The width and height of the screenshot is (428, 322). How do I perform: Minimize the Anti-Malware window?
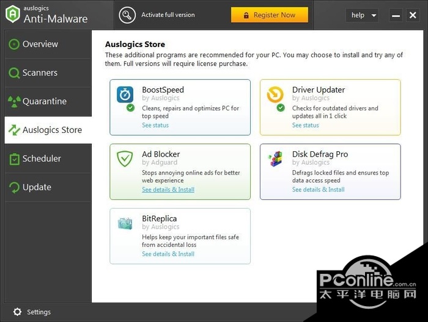click(396, 15)
